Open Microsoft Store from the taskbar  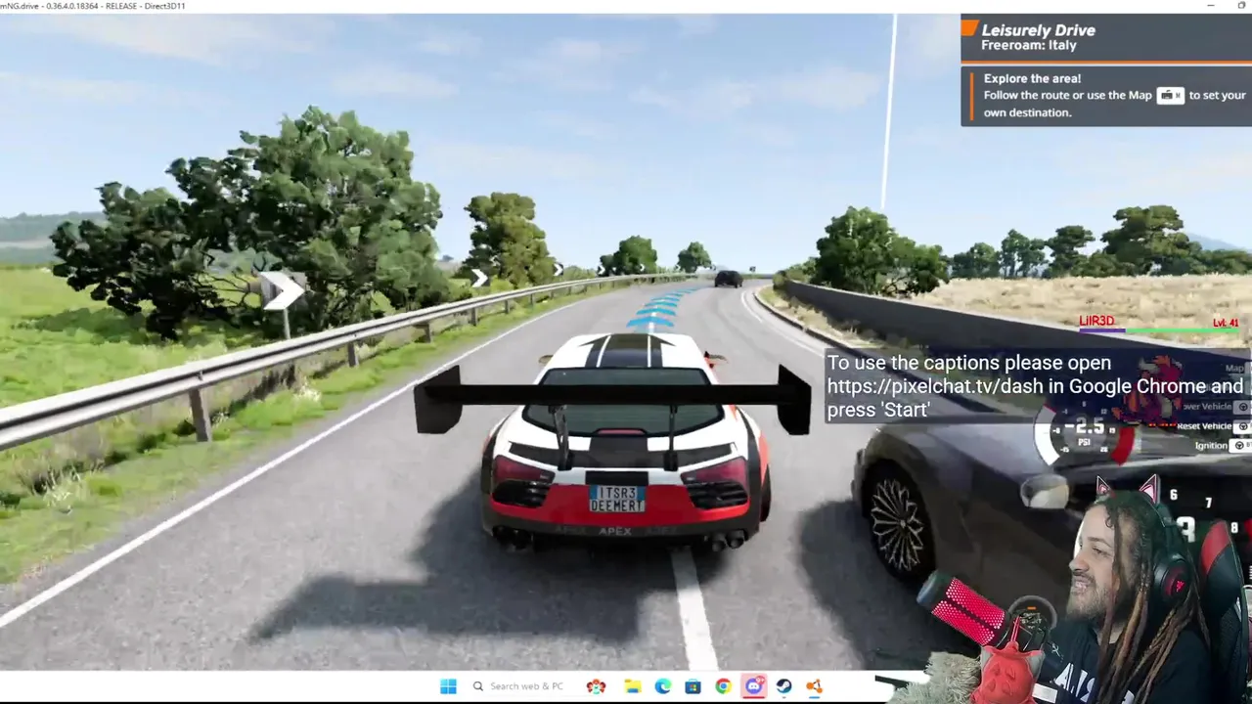pyautogui.click(x=693, y=686)
